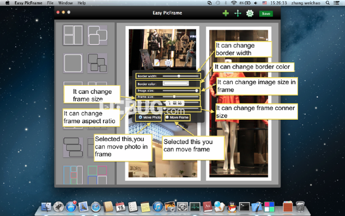Image resolution: width=345 pixels, height=216 pixels.
Task: Pick the single rounded frame layout
Action: [73, 63]
